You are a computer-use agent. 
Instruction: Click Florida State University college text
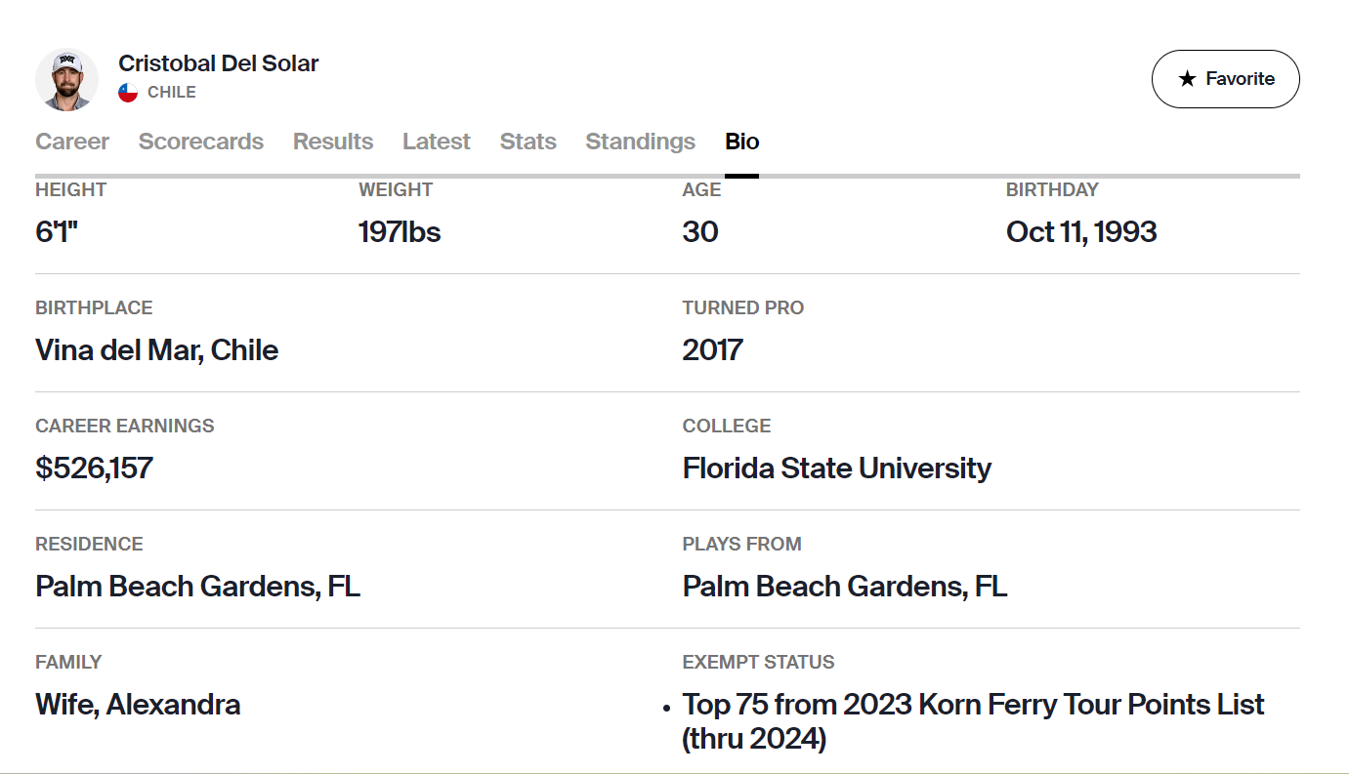click(837, 468)
